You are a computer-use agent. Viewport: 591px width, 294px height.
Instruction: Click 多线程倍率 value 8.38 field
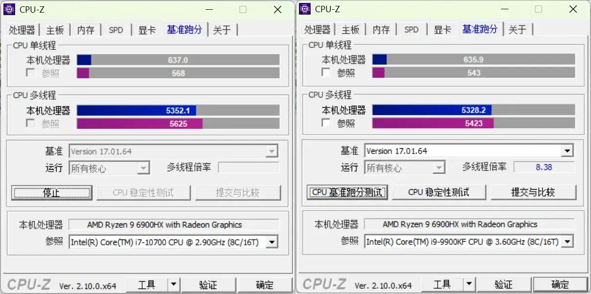[544, 167]
